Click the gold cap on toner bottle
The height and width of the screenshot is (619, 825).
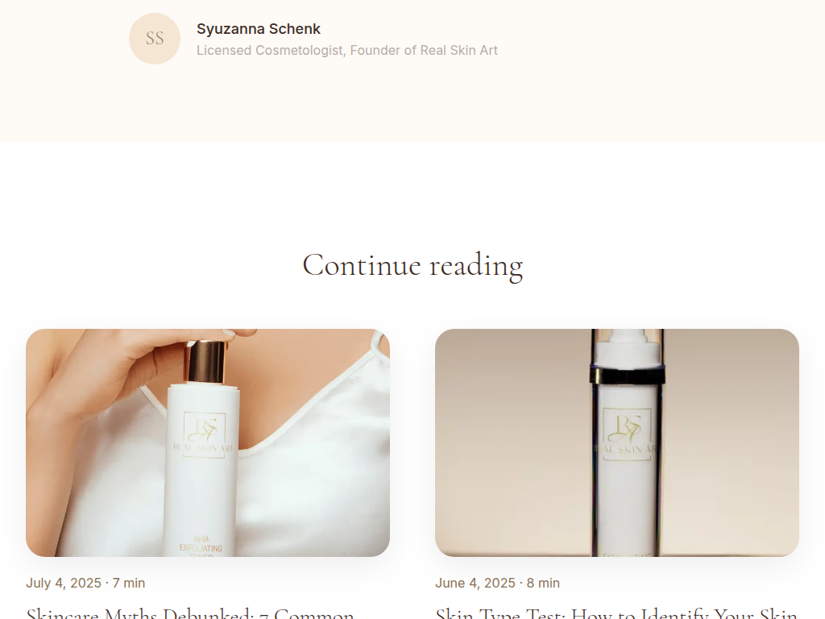point(205,362)
